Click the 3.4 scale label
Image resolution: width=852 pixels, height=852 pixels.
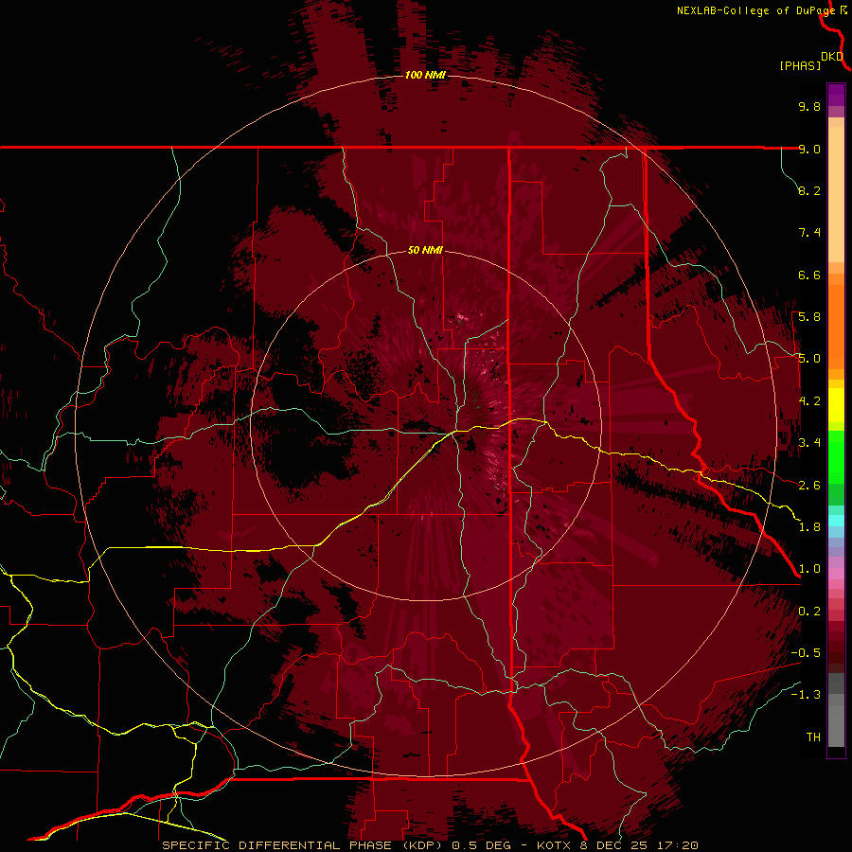coord(809,443)
